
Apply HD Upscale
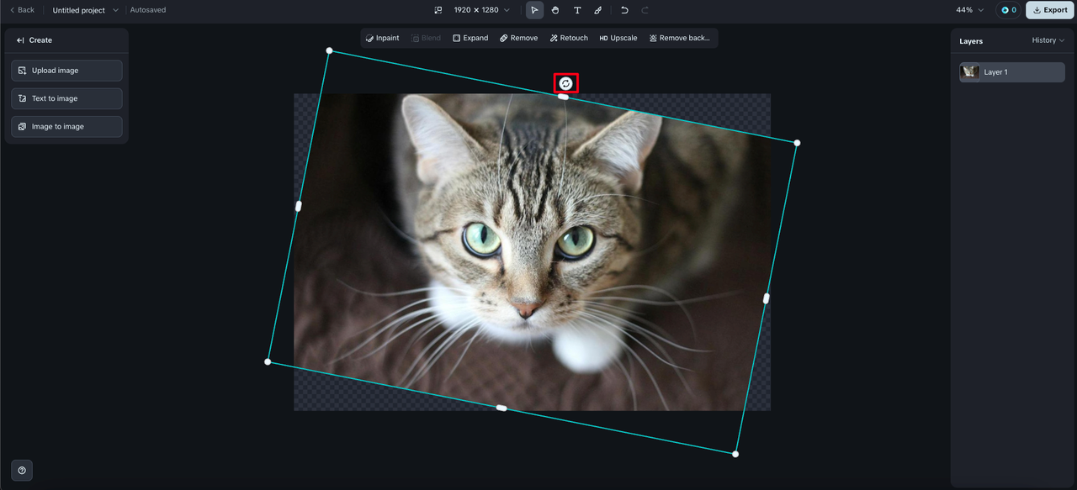618,38
